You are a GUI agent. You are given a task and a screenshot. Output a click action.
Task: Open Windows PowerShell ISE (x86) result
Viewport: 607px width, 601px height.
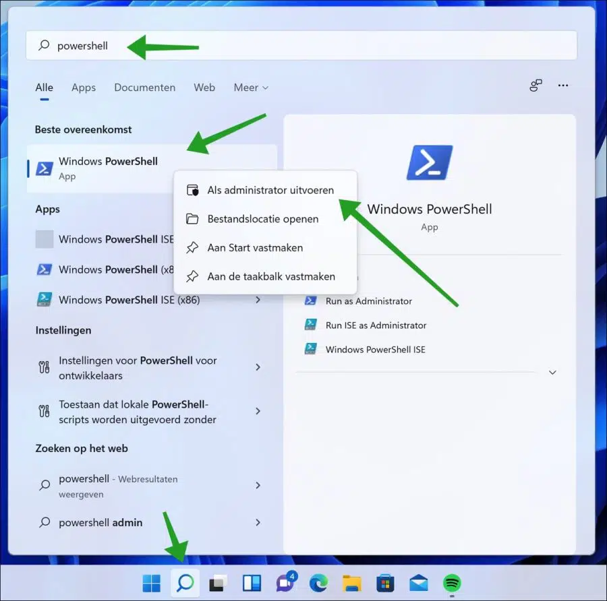(x=152, y=300)
